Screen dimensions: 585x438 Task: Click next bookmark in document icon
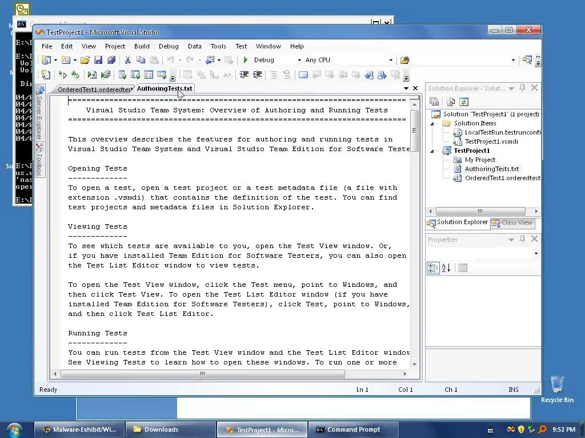click(382, 75)
